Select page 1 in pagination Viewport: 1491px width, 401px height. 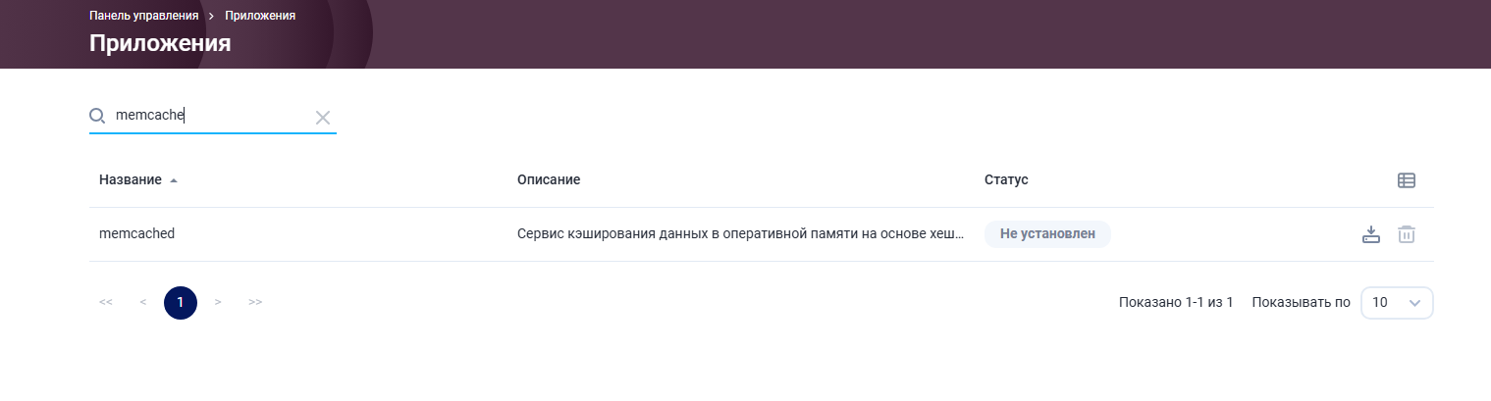coord(181,302)
